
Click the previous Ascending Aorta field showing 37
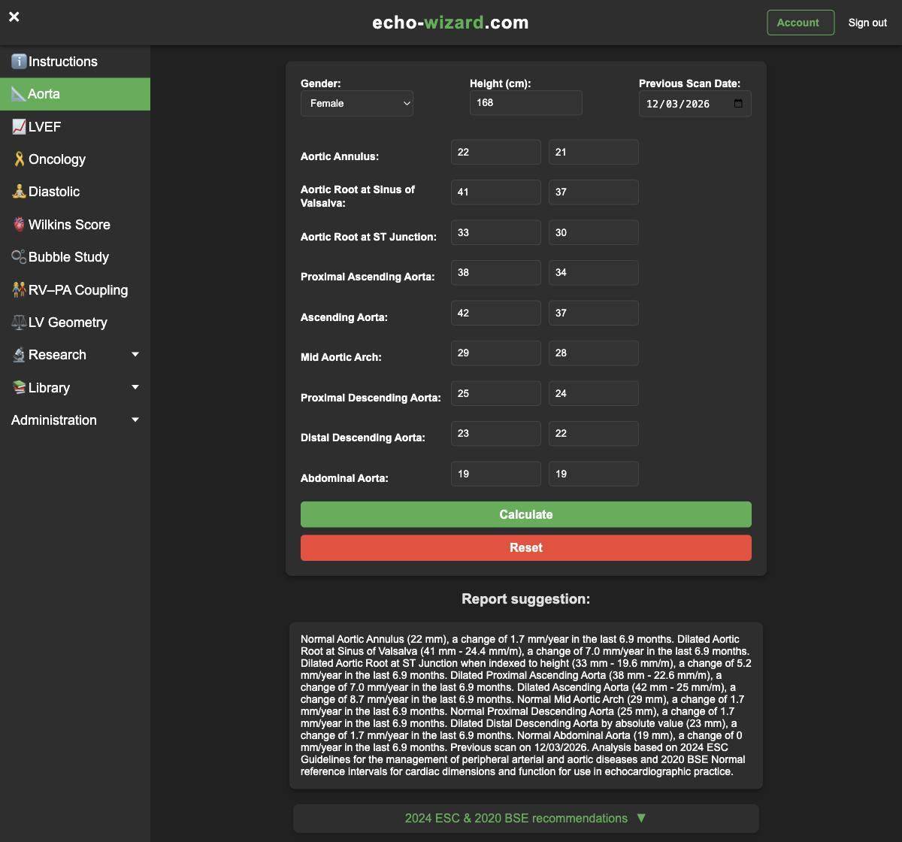[x=594, y=313]
